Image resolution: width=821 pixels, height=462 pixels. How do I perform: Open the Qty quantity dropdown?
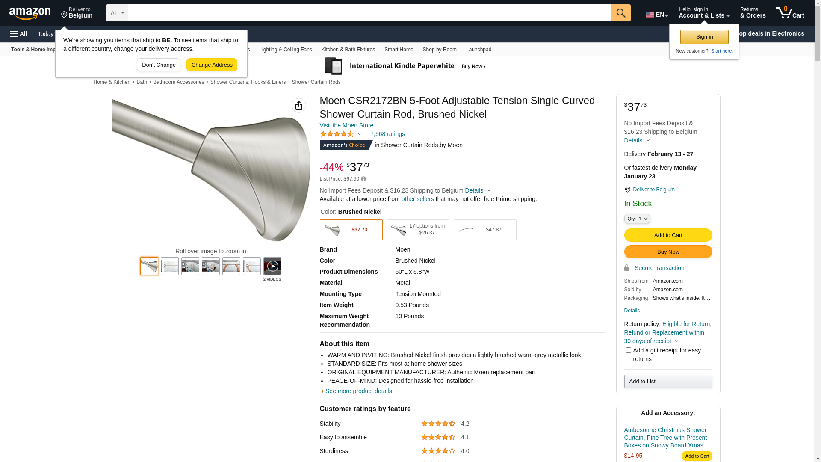(x=637, y=219)
